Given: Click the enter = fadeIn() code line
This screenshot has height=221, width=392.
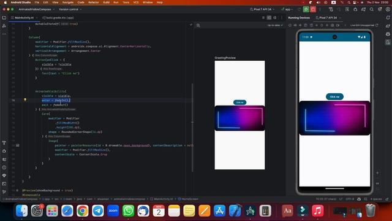Looking at the screenshot, I should click(56, 100).
